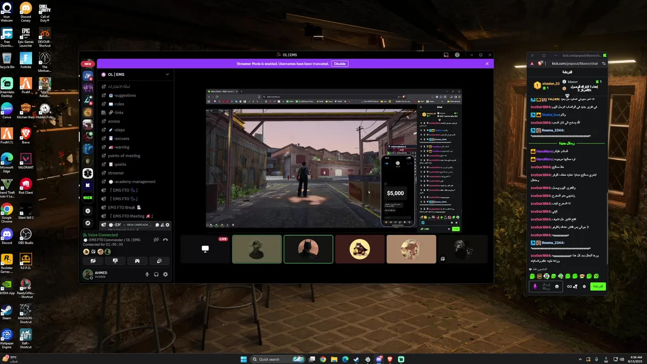Click username shaden_52 in Kick leaderboard
Screen dimensions: 647x364
(x=551, y=83)
